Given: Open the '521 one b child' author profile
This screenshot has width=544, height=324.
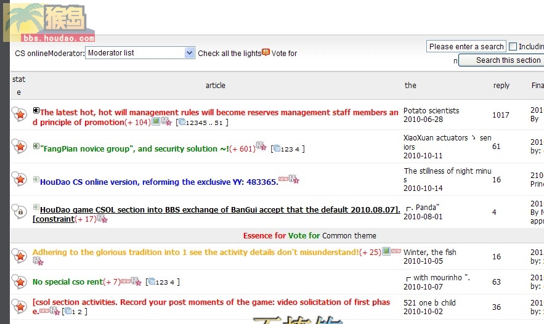Looking at the screenshot, I should [x=429, y=303].
